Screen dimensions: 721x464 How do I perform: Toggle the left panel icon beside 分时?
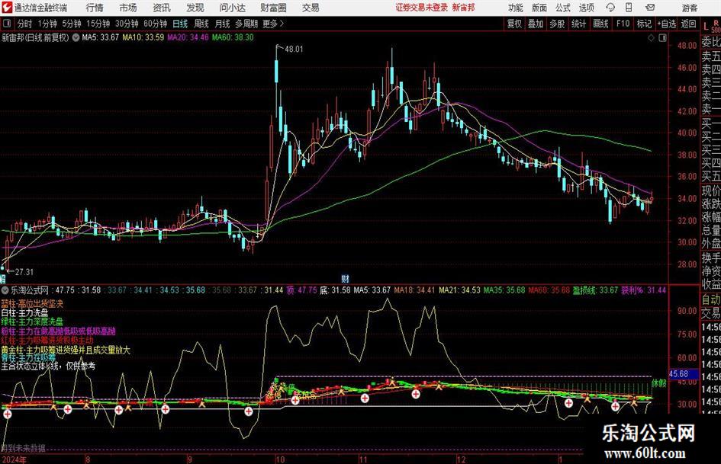point(6,24)
